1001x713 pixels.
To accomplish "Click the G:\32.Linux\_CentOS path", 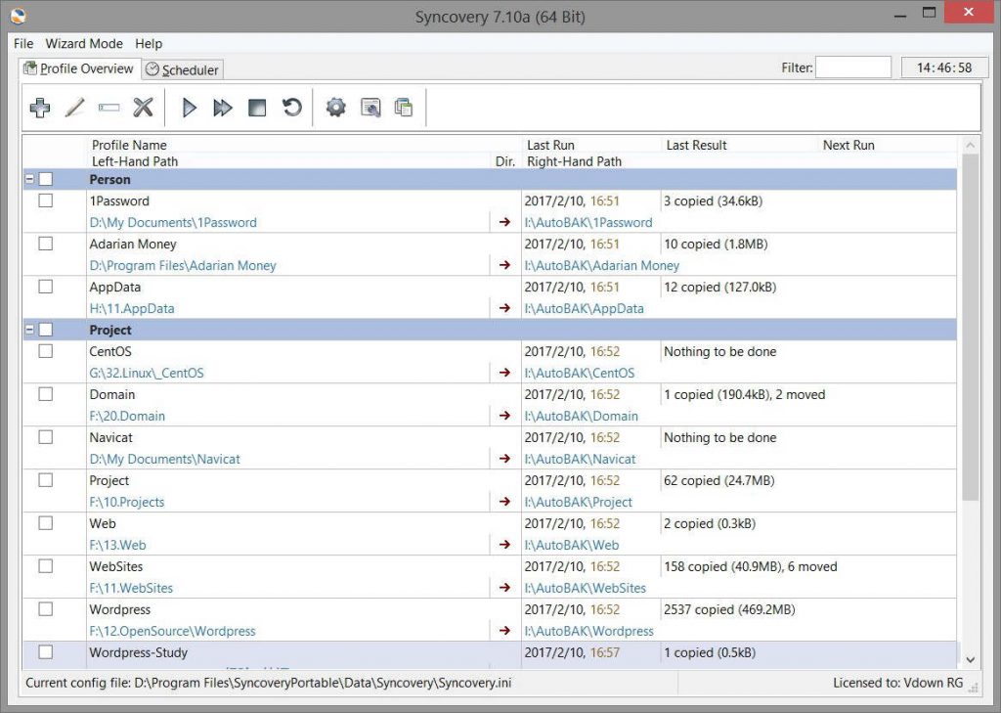I will click(x=147, y=373).
